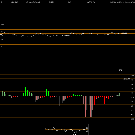Click the 1093.89 value label
This screenshot has width=135, height=135.
point(127,79)
